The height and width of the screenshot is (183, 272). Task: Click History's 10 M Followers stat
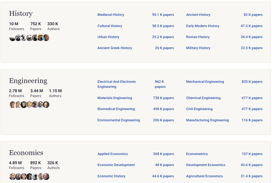click(16, 26)
